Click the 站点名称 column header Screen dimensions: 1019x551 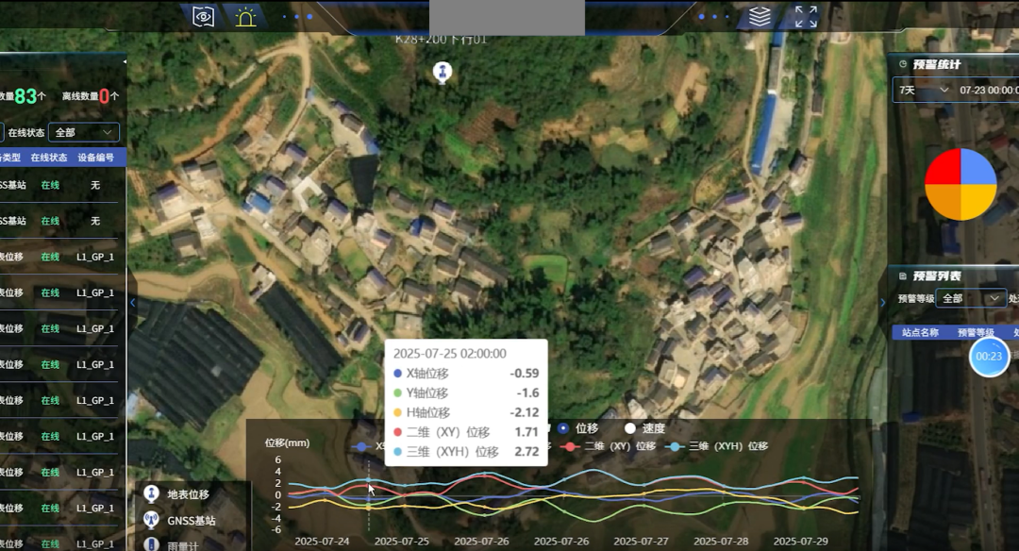click(920, 333)
